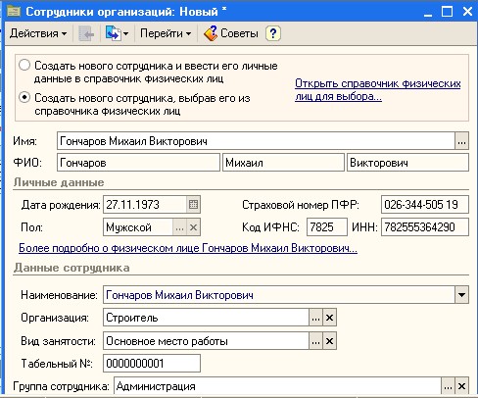Click the Имя field with Гончаров Михаил Викторович
The image size is (478, 398).
point(256,141)
